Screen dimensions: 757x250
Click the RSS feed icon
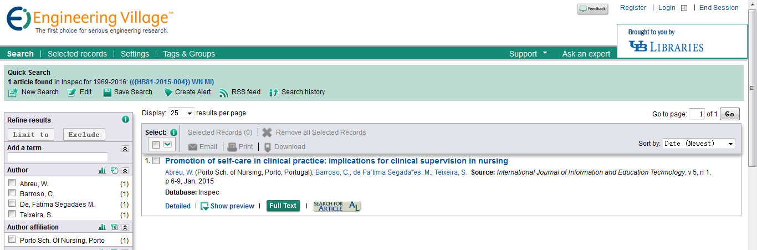tap(223, 93)
